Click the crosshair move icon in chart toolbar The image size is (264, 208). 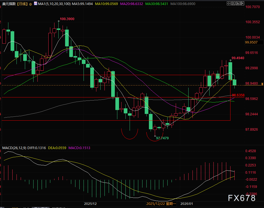point(229,4)
